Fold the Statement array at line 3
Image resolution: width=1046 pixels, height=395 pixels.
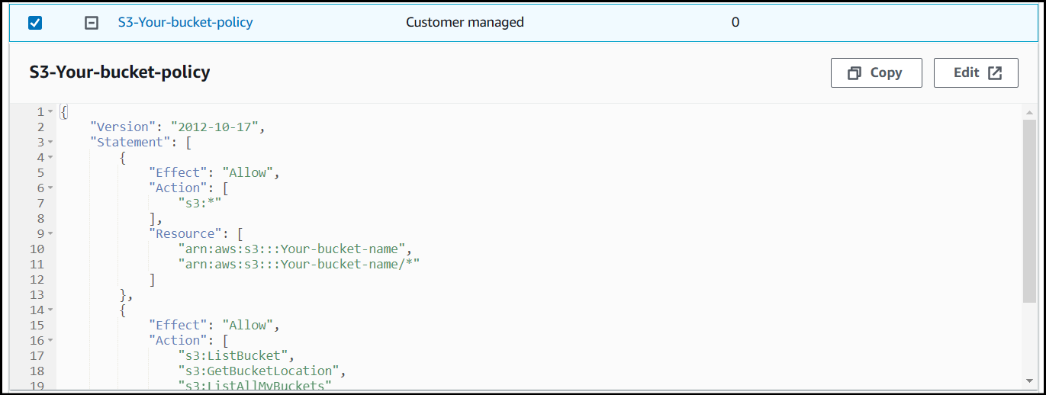pyautogui.click(x=50, y=143)
